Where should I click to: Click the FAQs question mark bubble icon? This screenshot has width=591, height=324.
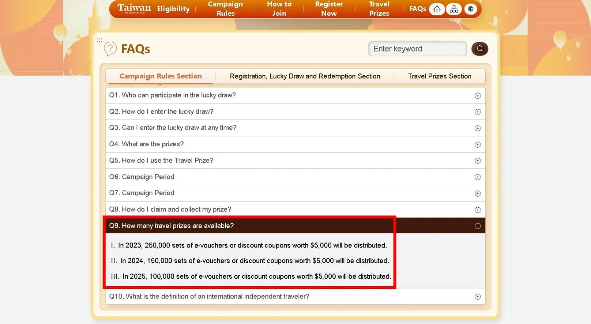click(110, 49)
